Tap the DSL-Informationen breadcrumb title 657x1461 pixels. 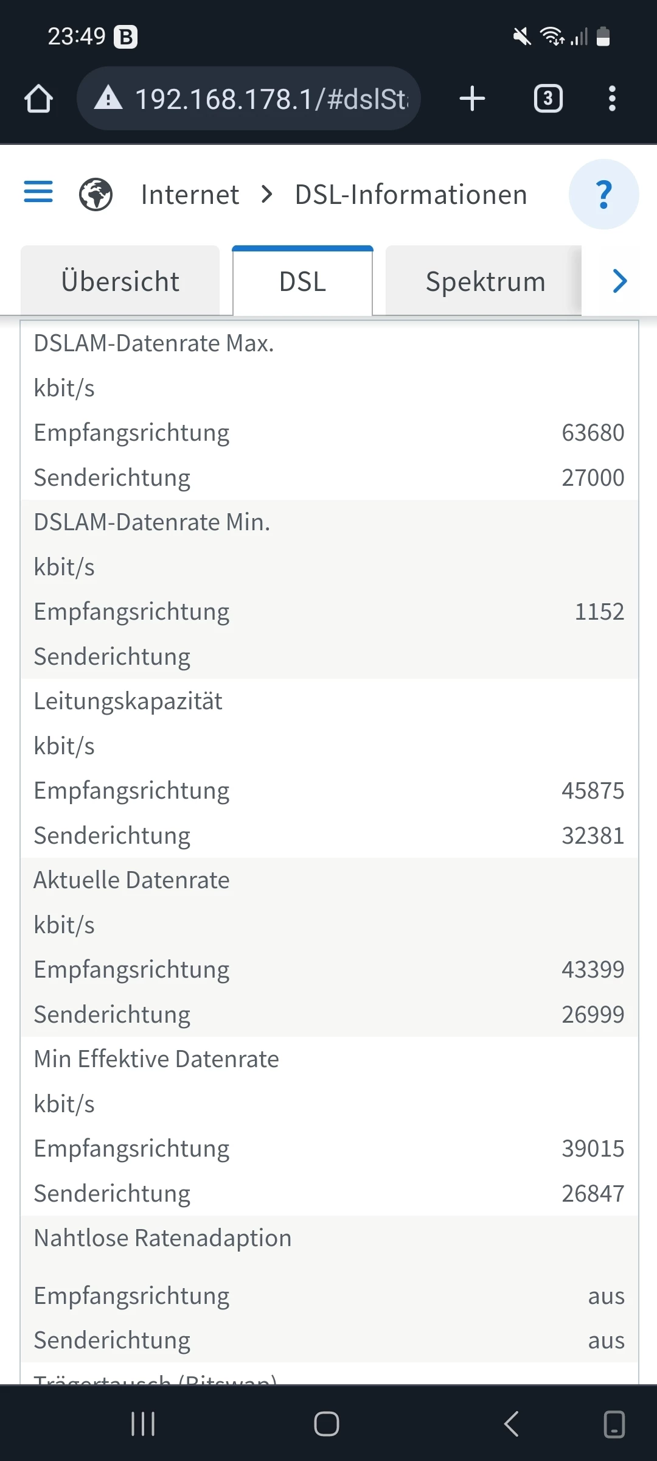[x=411, y=195]
